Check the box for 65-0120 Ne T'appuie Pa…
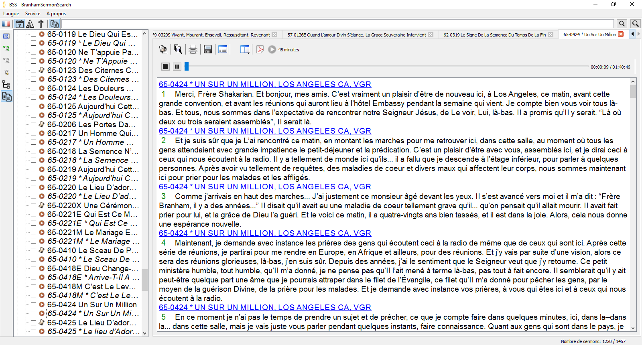The image size is (642, 345). pos(34,52)
